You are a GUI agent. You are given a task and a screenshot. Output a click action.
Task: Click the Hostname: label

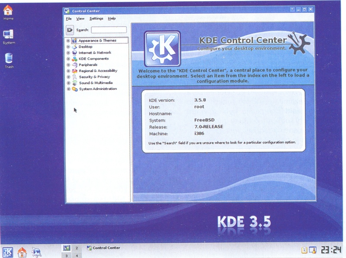160,113
